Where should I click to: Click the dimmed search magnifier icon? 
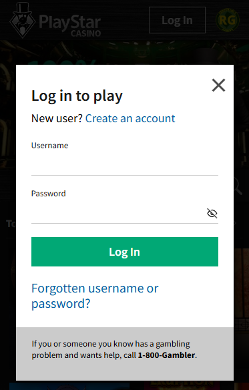click(x=238, y=186)
